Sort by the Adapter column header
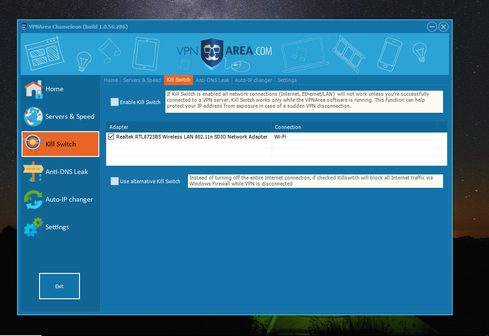This screenshot has height=336, width=489. [189, 127]
